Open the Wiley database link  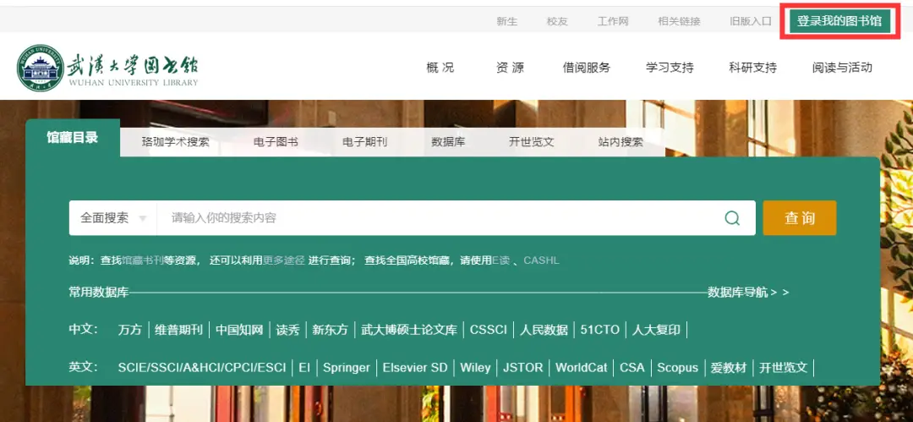[475, 368]
